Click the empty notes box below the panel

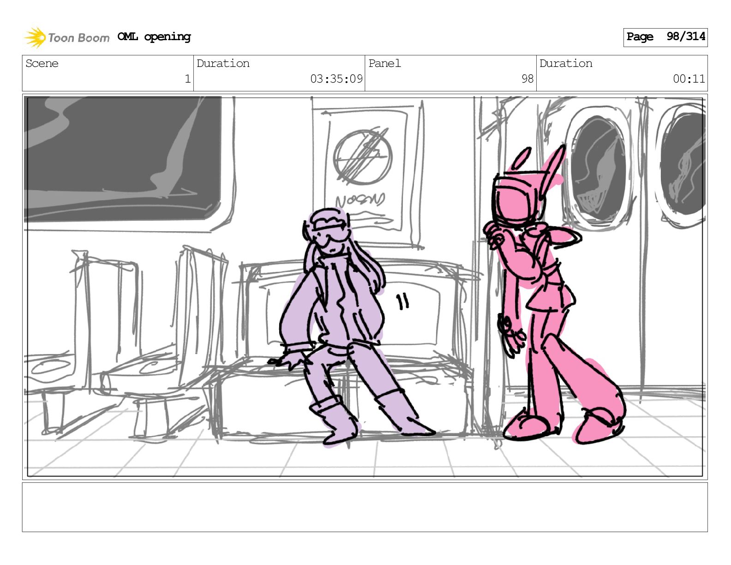click(x=365, y=507)
